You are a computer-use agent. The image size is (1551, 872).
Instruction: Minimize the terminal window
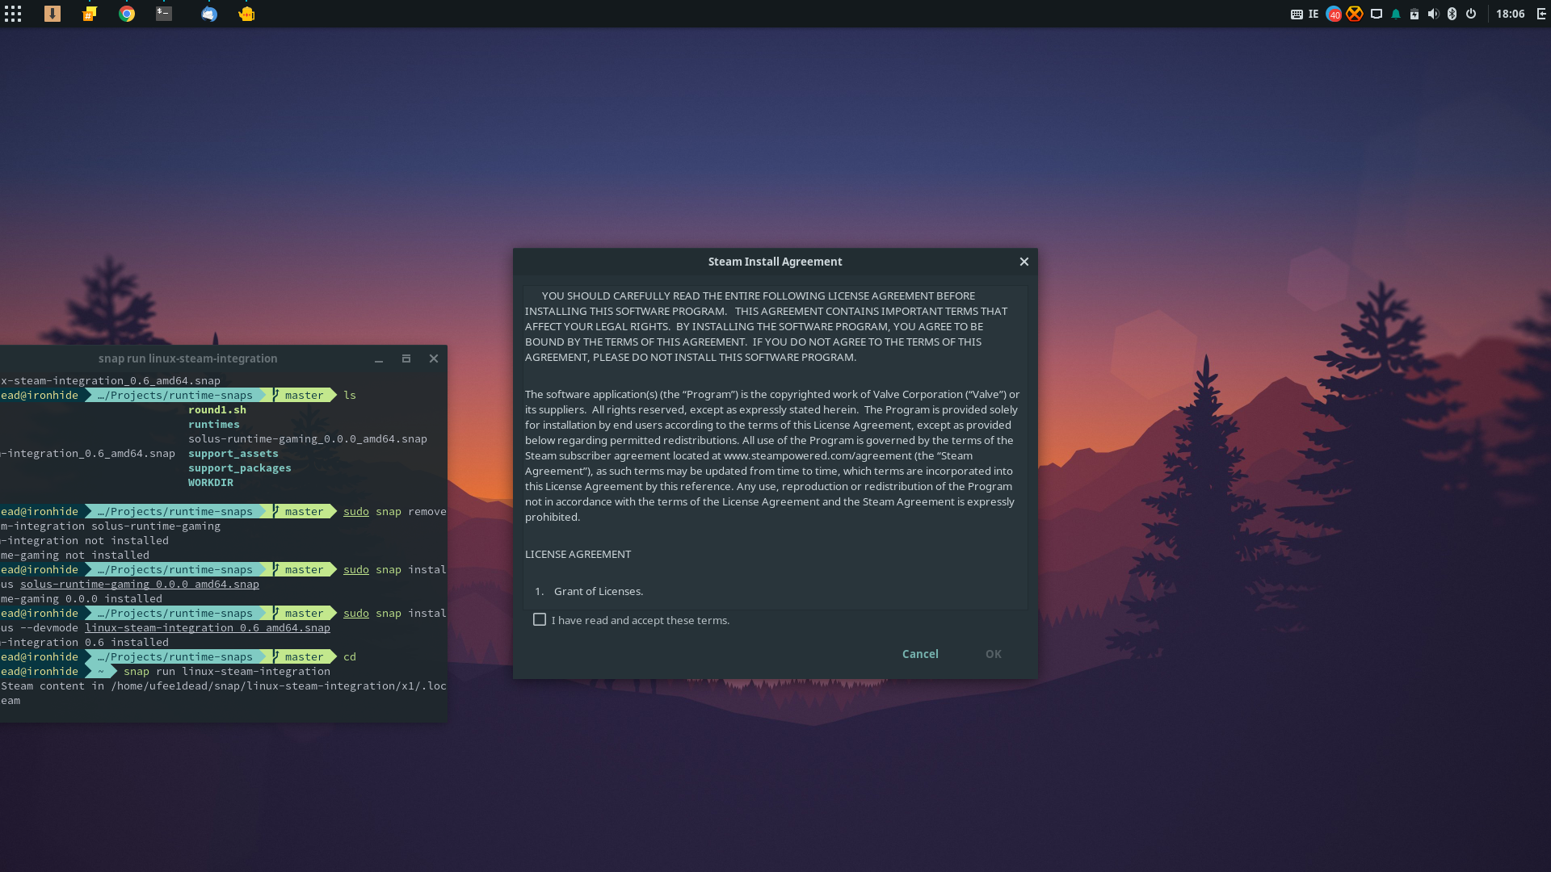click(x=379, y=358)
